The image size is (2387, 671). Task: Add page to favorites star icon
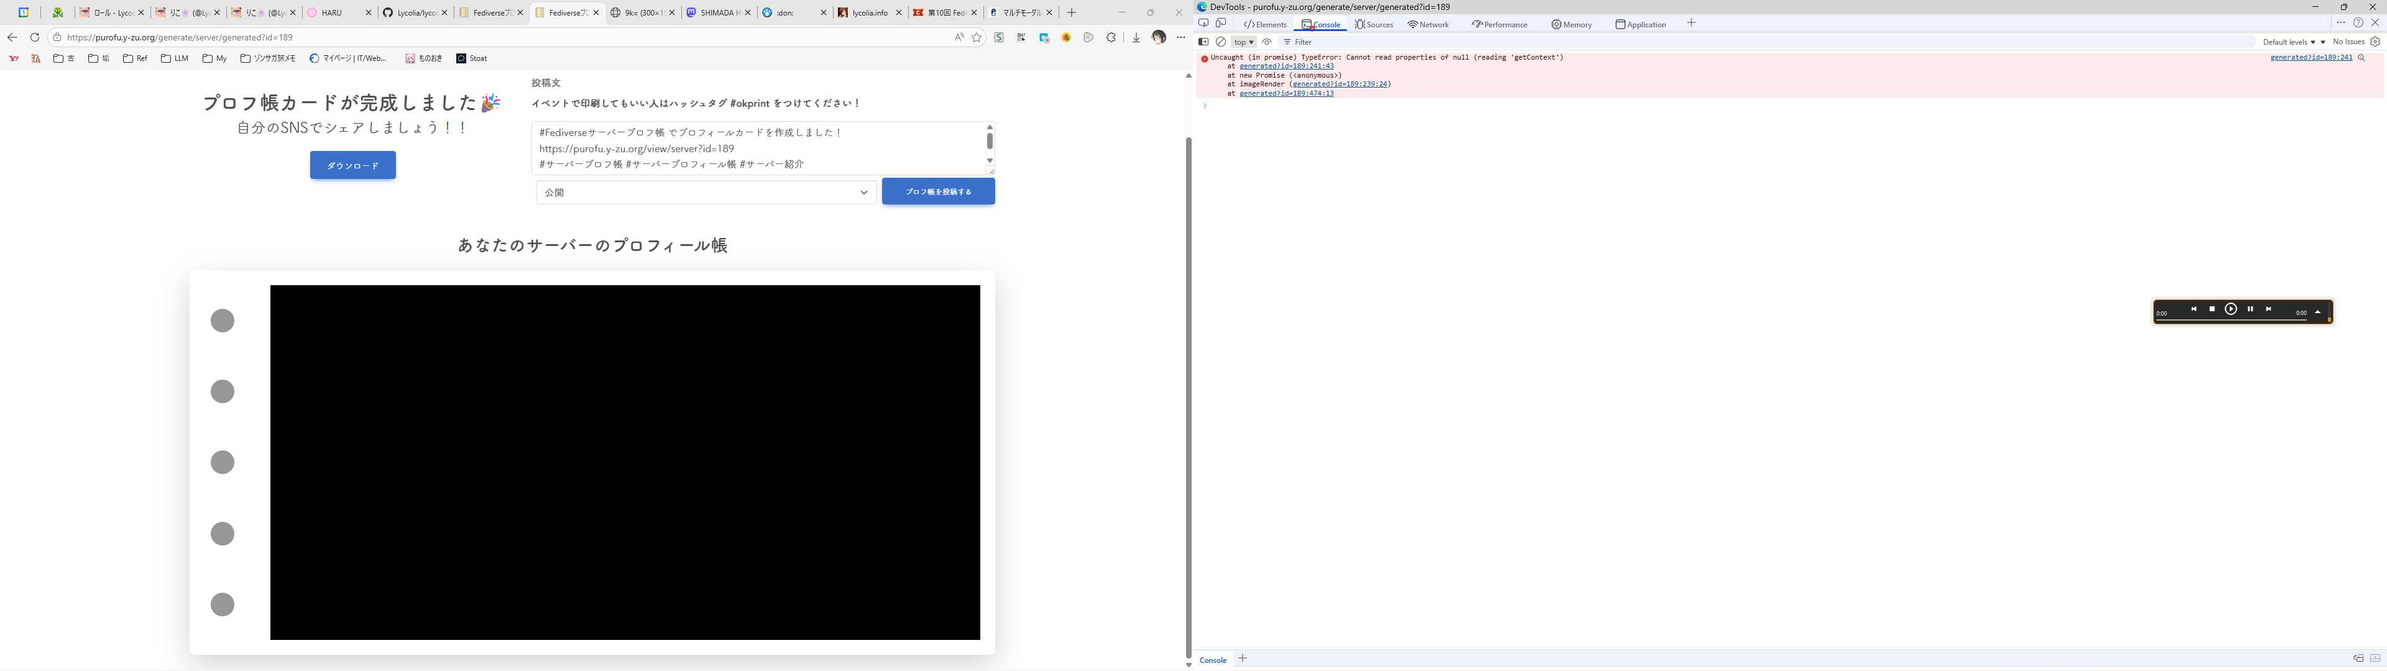(x=977, y=38)
